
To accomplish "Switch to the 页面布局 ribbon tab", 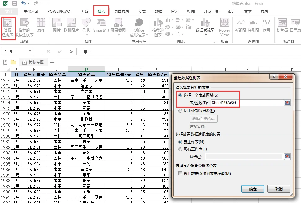I will coord(121,11).
